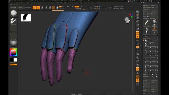This screenshot has width=169, height=95.
Task: Collapse the Tool palette header arrow
Action: pyautogui.click(x=142, y=3)
